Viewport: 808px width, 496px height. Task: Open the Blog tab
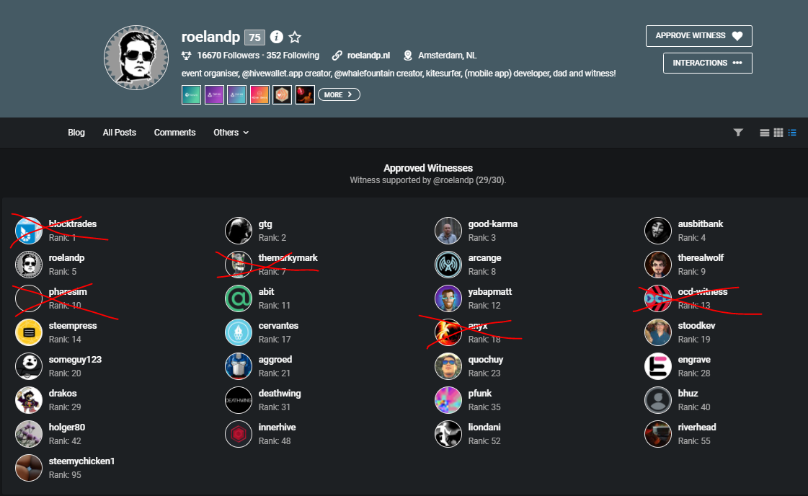pos(76,133)
